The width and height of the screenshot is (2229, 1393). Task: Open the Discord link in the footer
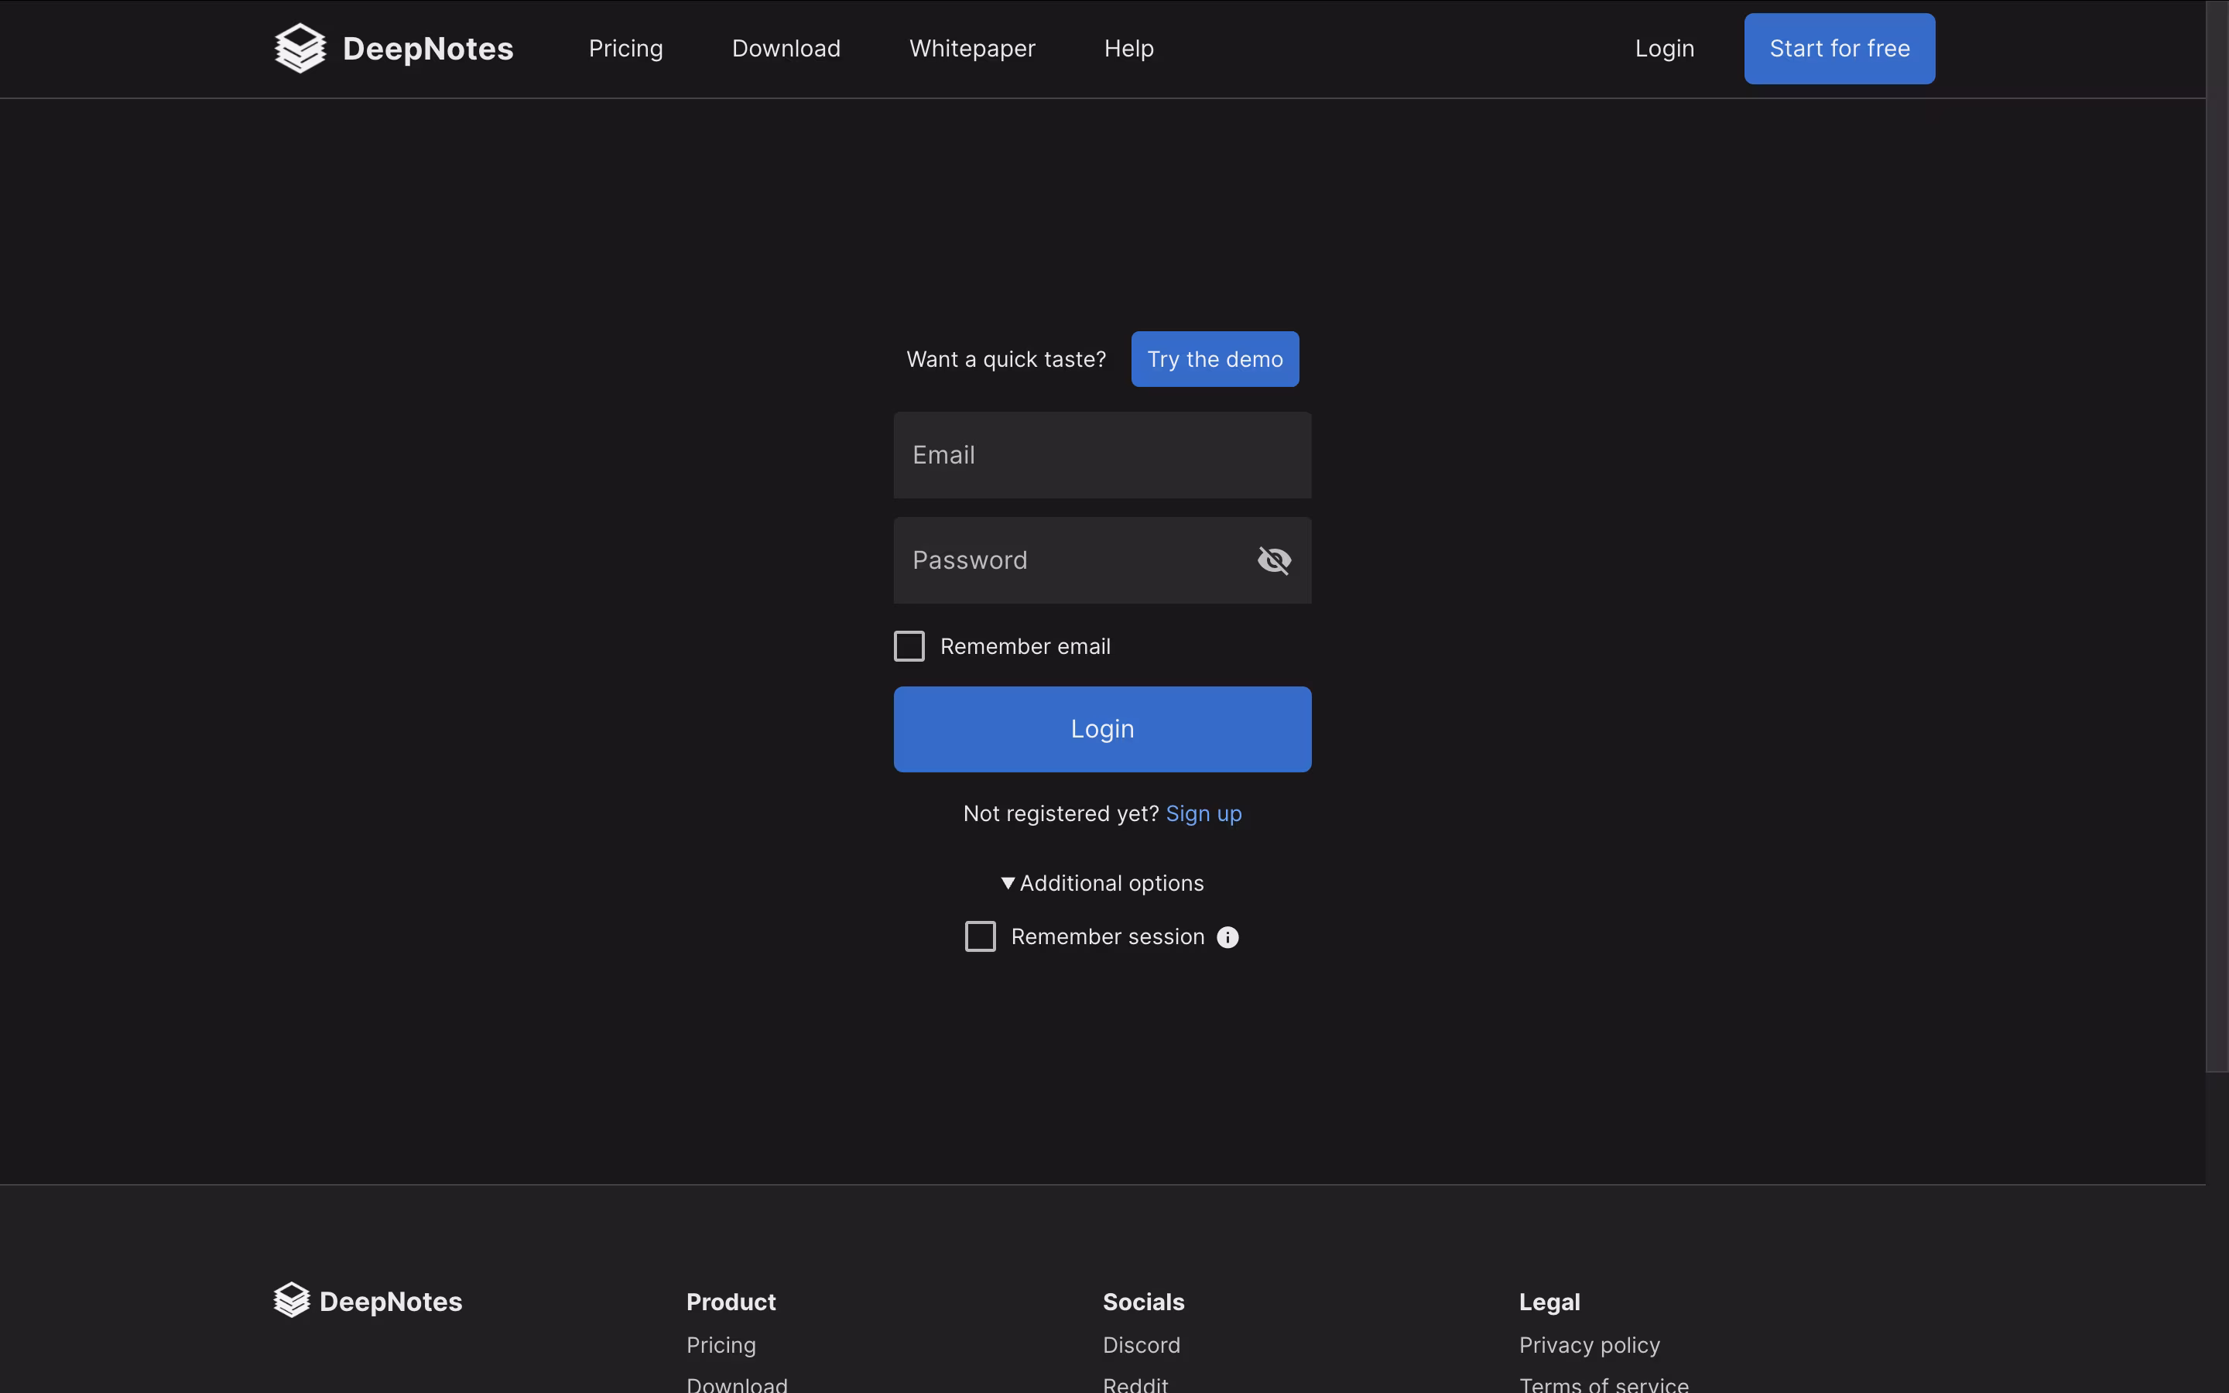(x=1140, y=1345)
